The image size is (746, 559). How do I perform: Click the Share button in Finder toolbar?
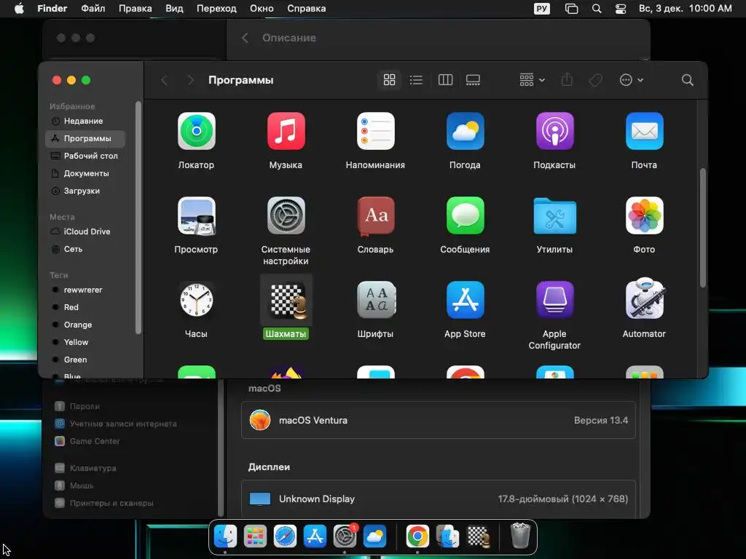click(x=567, y=80)
